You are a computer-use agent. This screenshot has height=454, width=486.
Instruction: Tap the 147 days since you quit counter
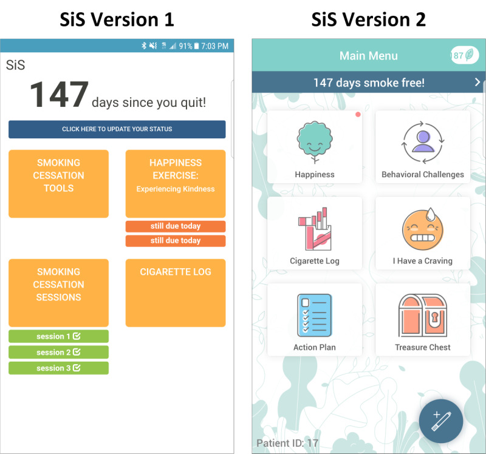click(x=118, y=95)
